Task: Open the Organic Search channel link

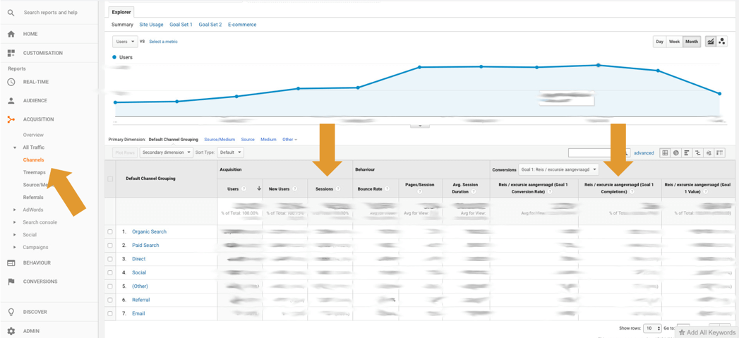Action: [x=149, y=232]
